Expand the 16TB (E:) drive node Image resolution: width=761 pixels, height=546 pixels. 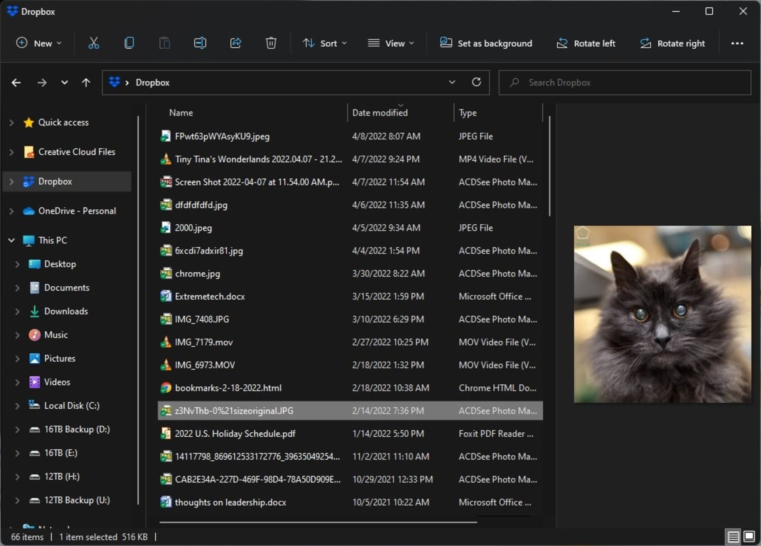point(17,453)
